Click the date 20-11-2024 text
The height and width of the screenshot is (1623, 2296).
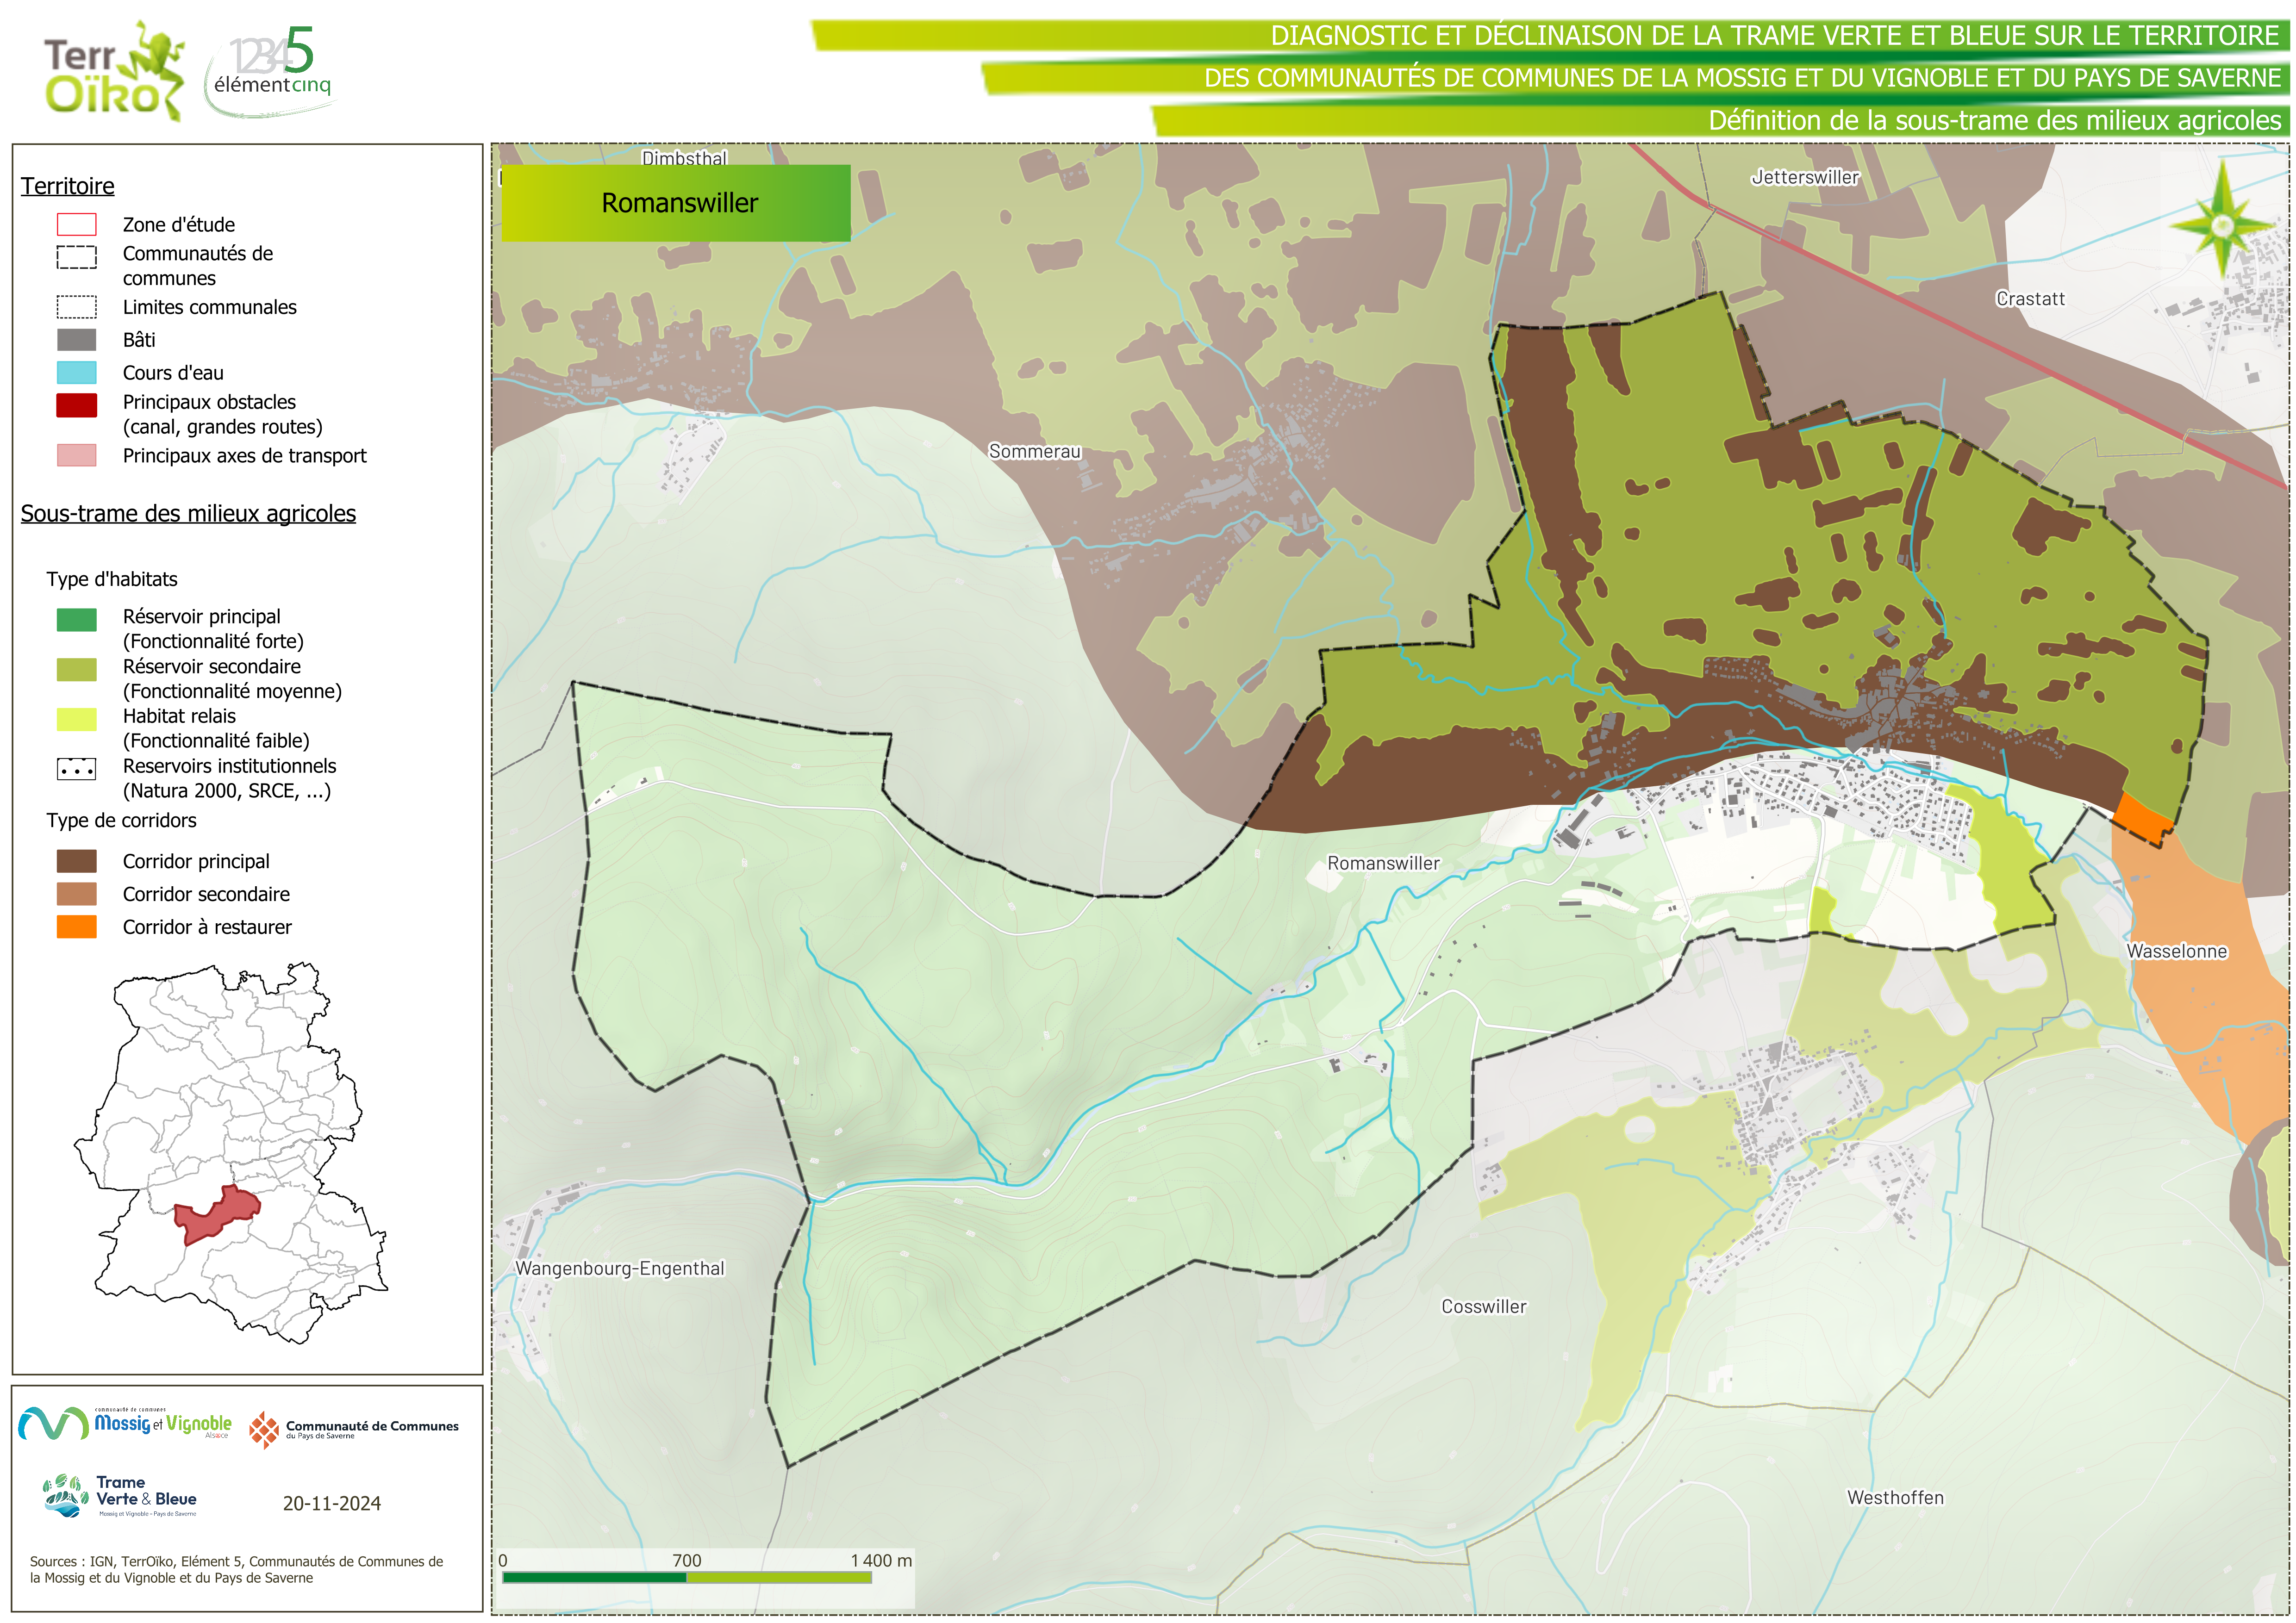pos(331,1503)
